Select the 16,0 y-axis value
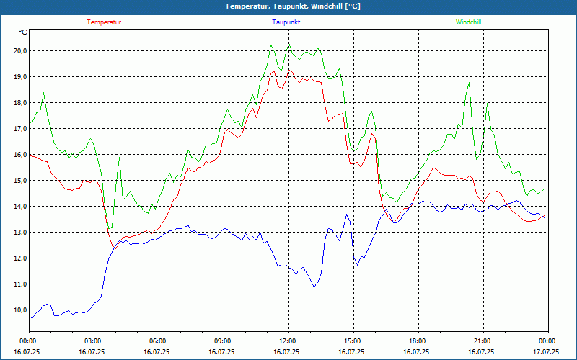Viewport: 577px width, 360px height. [x=20, y=155]
